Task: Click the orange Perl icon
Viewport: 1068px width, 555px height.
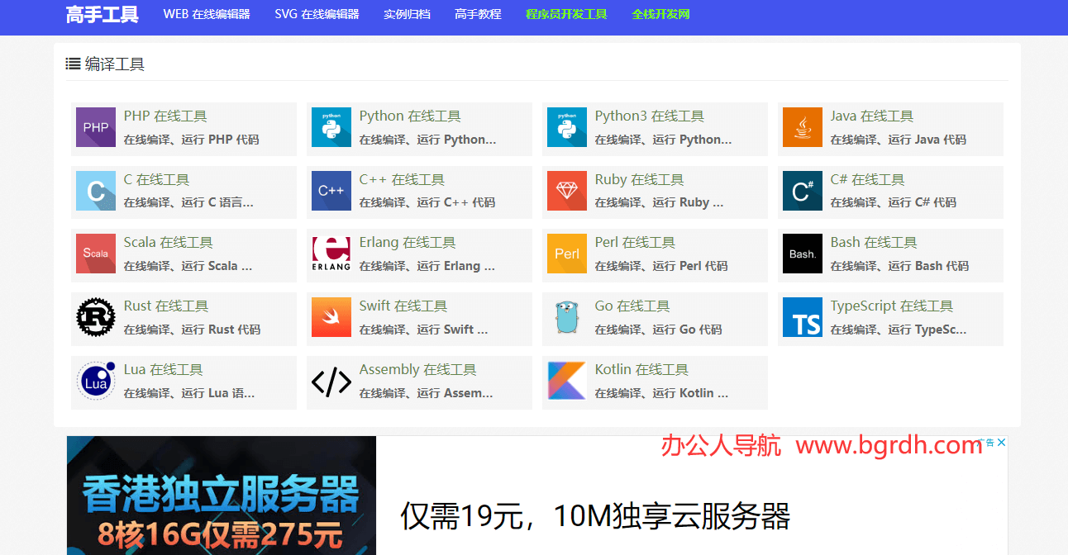Action: 567,254
